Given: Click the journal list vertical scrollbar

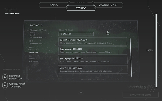Looking at the screenshot, I should (131, 57).
